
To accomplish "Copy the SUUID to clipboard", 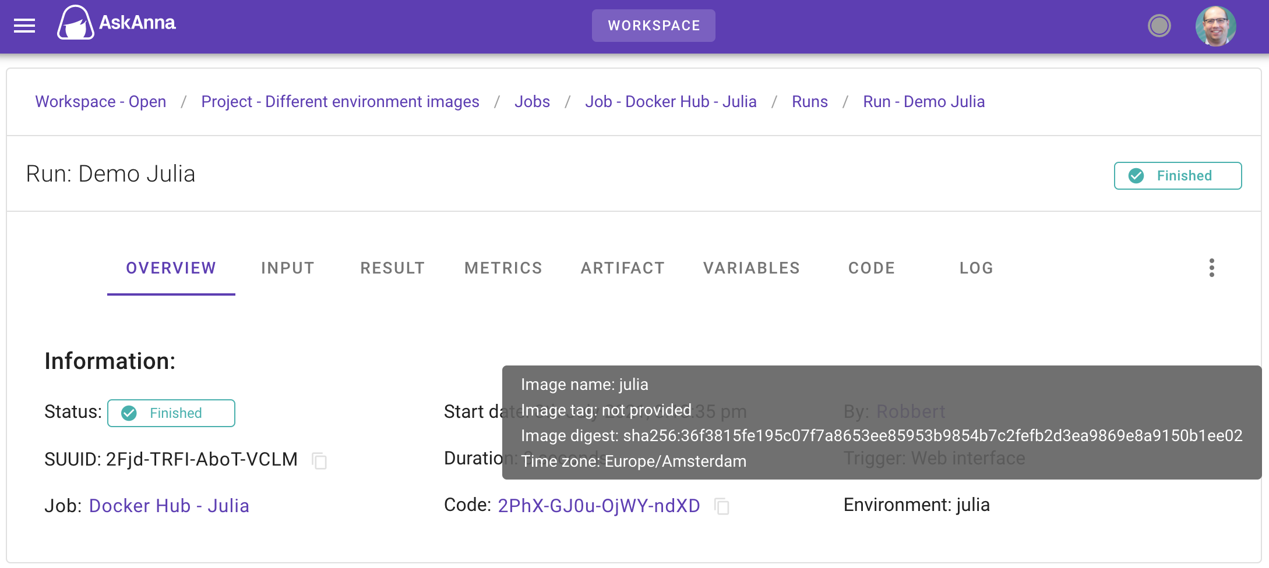I will 319,460.
